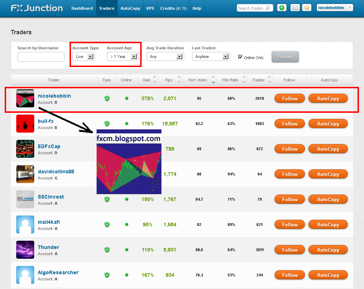Go to the DashBoard tab
Image resolution: width=364 pixels, height=289 pixels.
click(82, 8)
